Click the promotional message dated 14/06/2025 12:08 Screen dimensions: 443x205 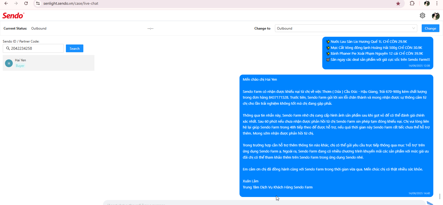click(x=378, y=53)
